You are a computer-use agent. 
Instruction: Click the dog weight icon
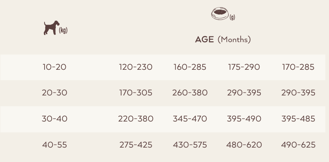point(52,28)
